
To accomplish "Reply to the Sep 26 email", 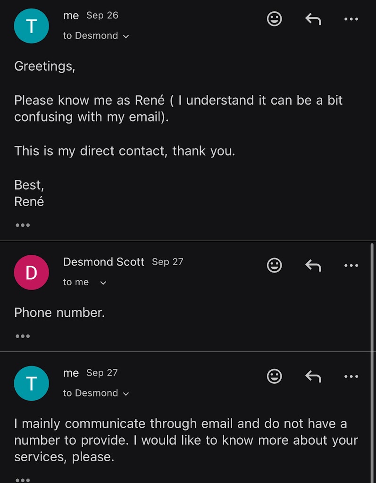I will click(x=313, y=19).
